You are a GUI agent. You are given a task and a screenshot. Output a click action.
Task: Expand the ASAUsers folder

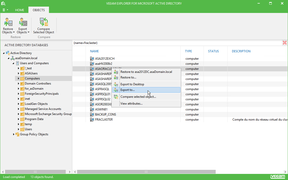pos(18,73)
